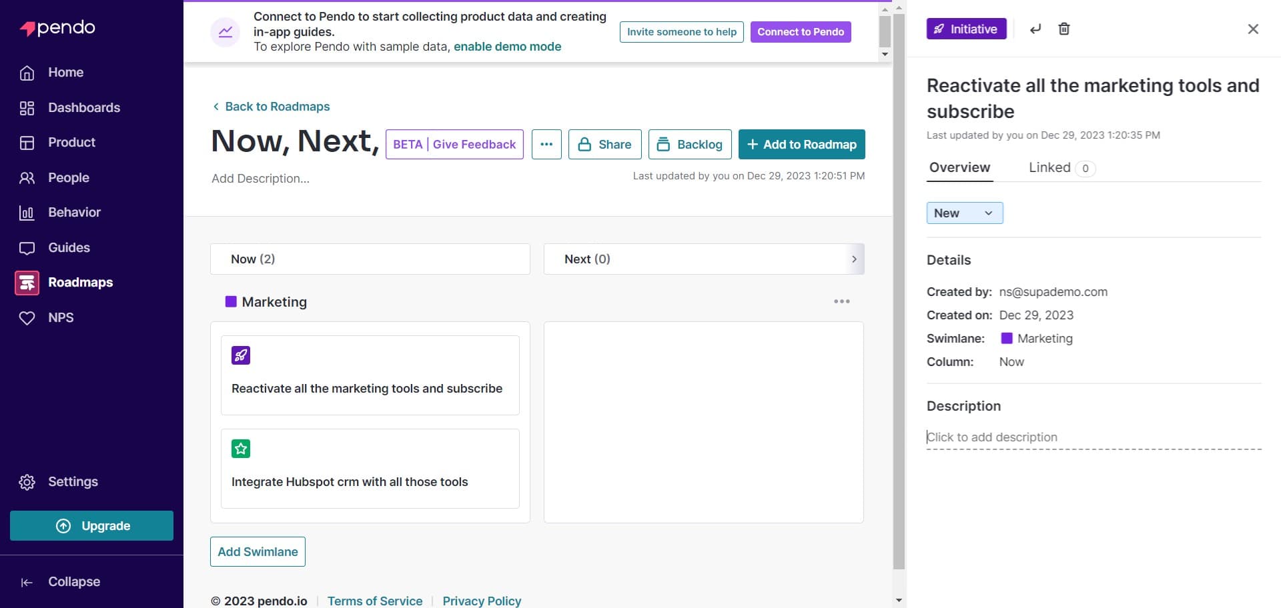Click the purple Marketing swimlane color square
The image size is (1281, 608).
231,302
